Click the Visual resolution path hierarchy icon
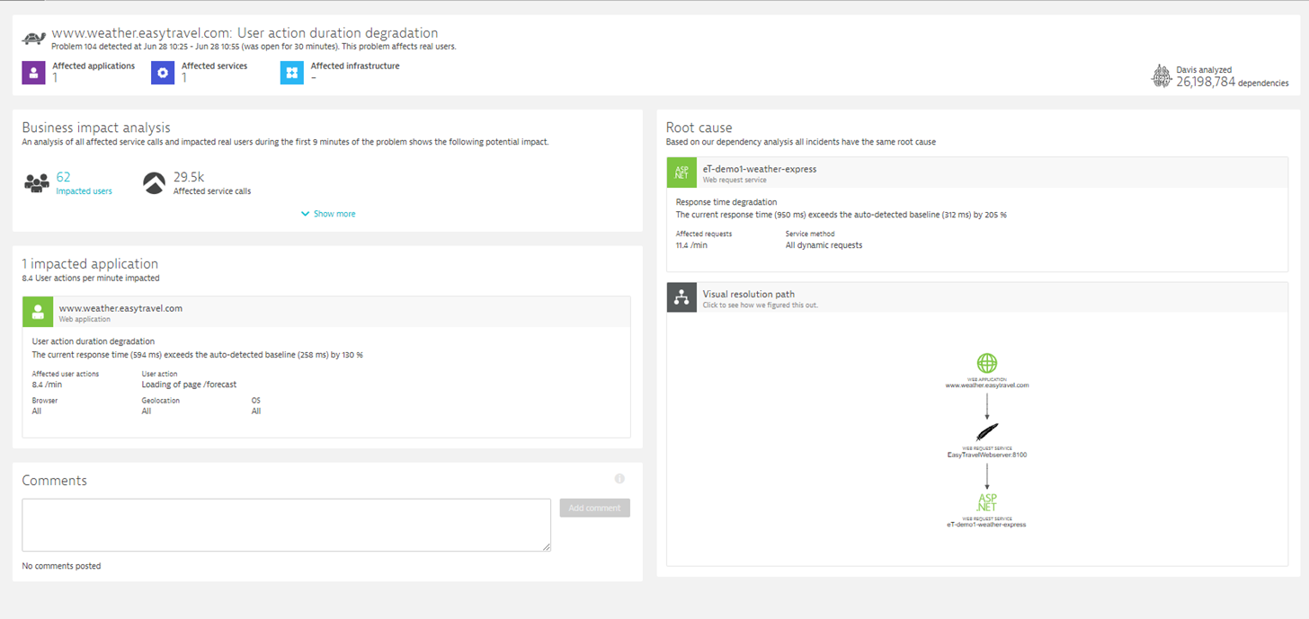Screen dimensions: 1309x619 pos(681,297)
